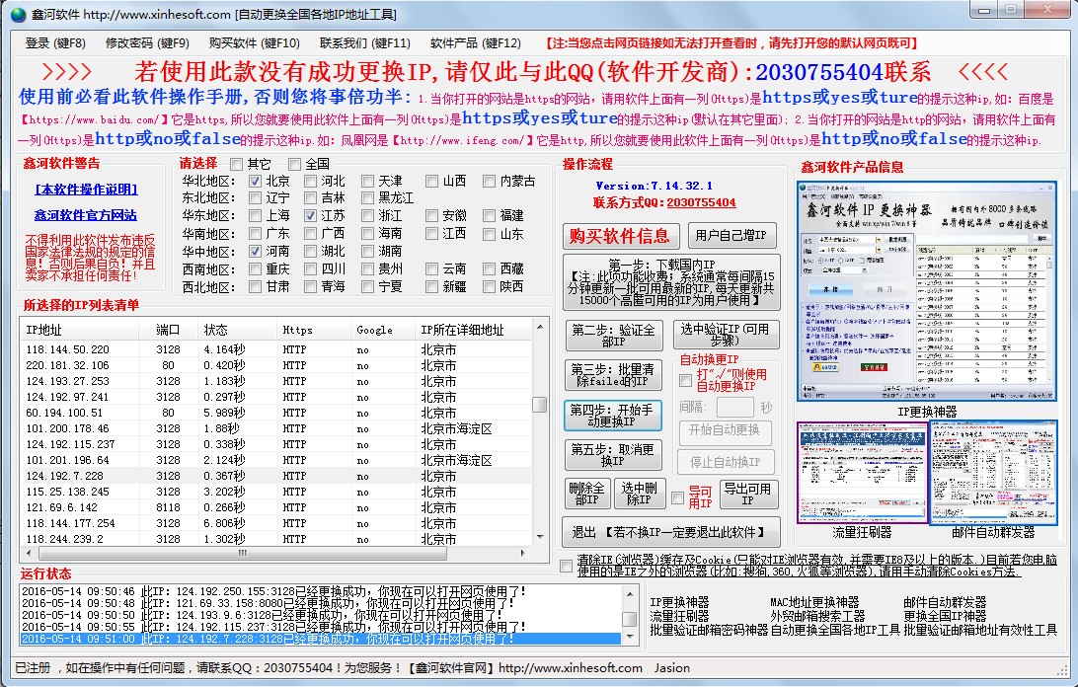Enable the 清除IE缓存及Cookie checkbox

(x=566, y=566)
